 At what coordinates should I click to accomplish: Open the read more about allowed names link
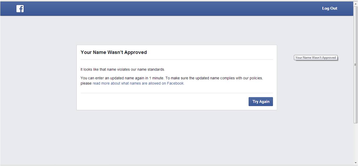pos(138,83)
